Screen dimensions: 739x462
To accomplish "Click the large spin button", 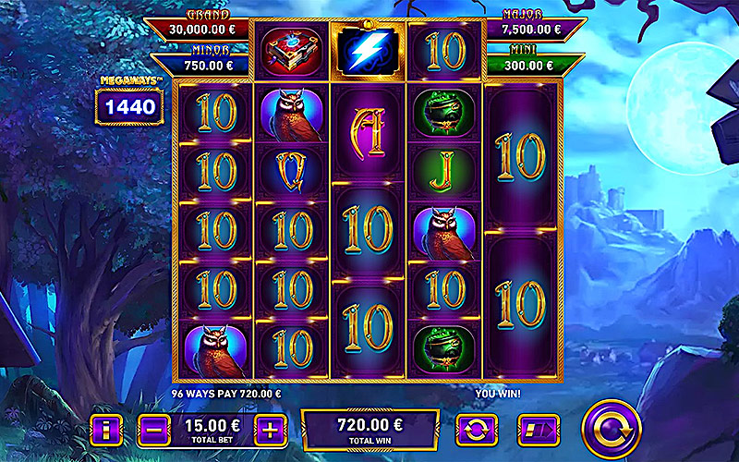I will [612, 430].
